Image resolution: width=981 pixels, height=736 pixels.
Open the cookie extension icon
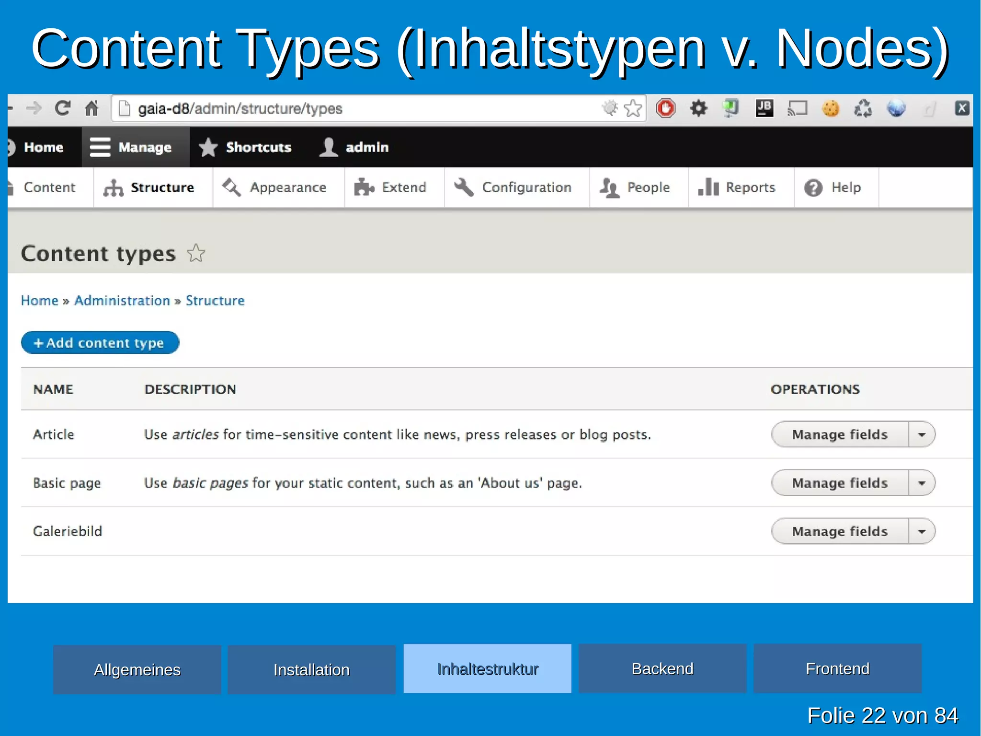click(x=831, y=108)
